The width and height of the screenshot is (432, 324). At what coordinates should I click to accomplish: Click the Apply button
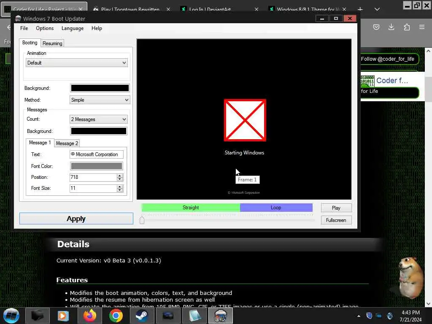[76, 219]
